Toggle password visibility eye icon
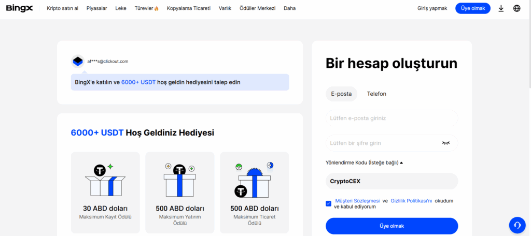This screenshot has width=531, height=236. [x=446, y=143]
